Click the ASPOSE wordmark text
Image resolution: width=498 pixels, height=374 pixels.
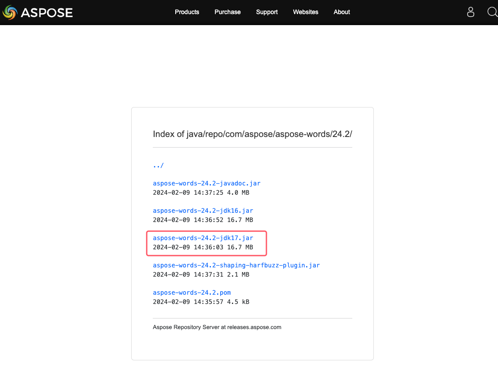pyautogui.click(x=47, y=13)
